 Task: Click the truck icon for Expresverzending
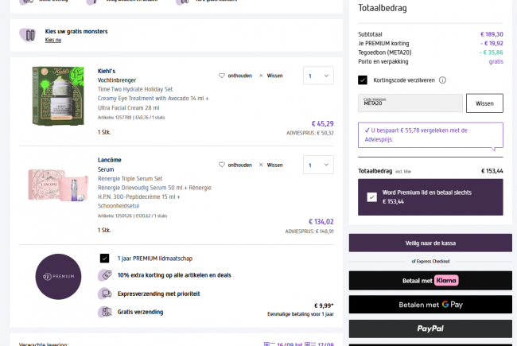pyautogui.click(x=106, y=294)
